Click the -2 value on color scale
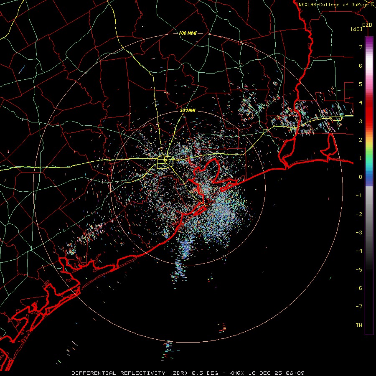This screenshot has height=376, width=376. pyautogui.click(x=359, y=214)
